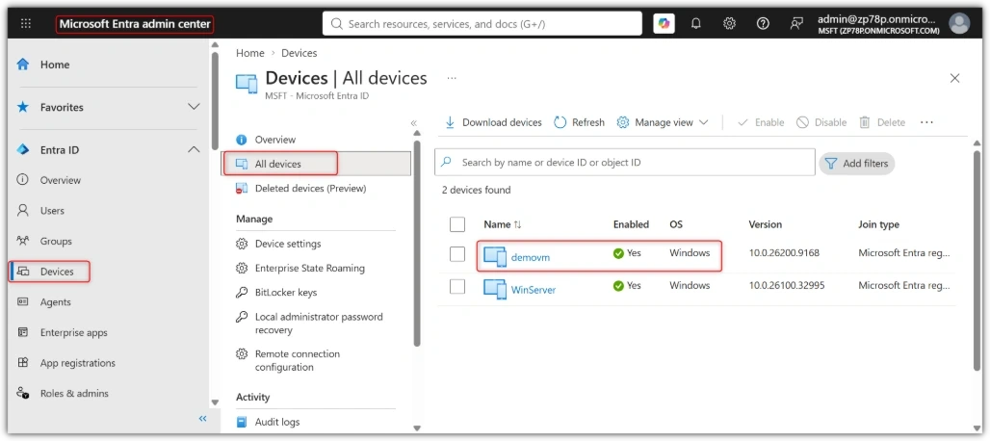
Task: Tick the select-all header checkbox
Action: point(457,224)
